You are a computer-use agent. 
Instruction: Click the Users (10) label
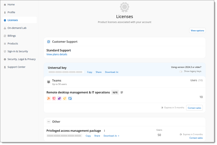coord(196,80)
